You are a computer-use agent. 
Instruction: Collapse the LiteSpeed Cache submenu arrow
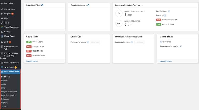20,72
